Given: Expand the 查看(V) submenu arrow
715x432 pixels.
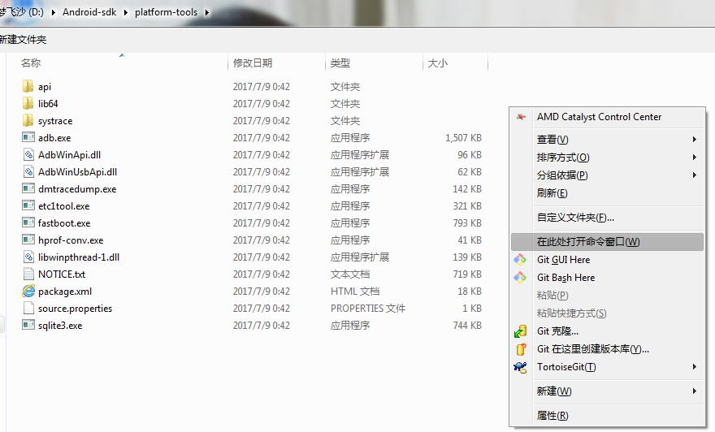Looking at the screenshot, I should (x=694, y=140).
